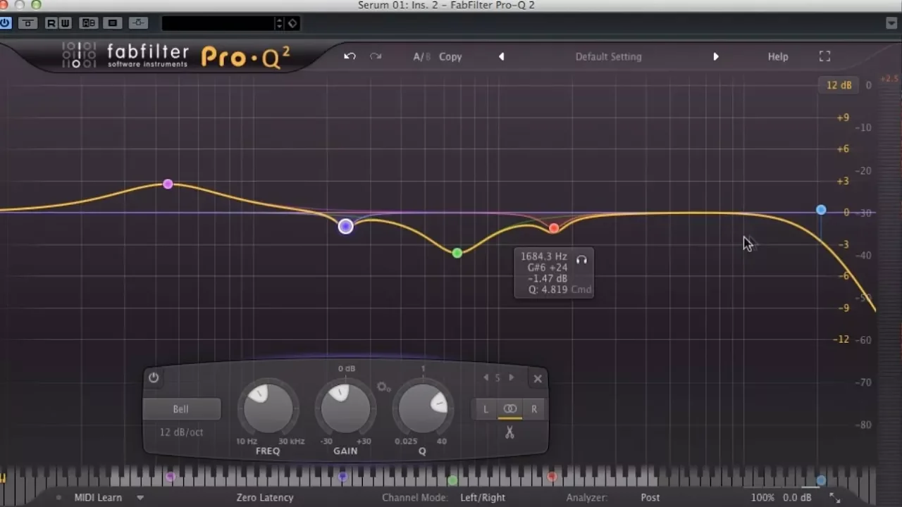902x507 pixels.
Task: Select the red EQ band node
Action: [x=554, y=227]
